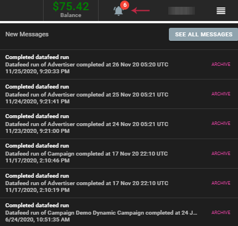The height and width of the screenshot is (226, 238).
Task: Open message dated 11/25/2020, 9:20:33 PM
Action: point(119,64)
